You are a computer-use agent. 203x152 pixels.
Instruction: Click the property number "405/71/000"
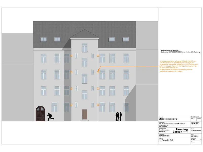point(195,124)
